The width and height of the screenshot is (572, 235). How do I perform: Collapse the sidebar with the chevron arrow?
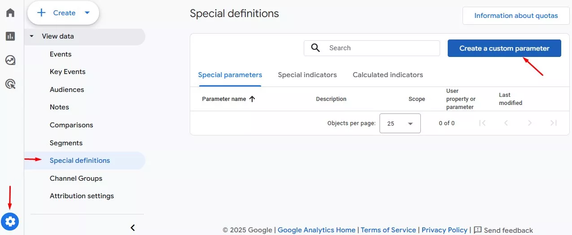[133, 228]
